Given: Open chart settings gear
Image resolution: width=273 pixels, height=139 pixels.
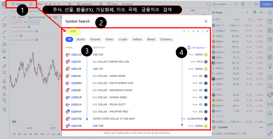Looking at the screenshot, I should point(243,4).
